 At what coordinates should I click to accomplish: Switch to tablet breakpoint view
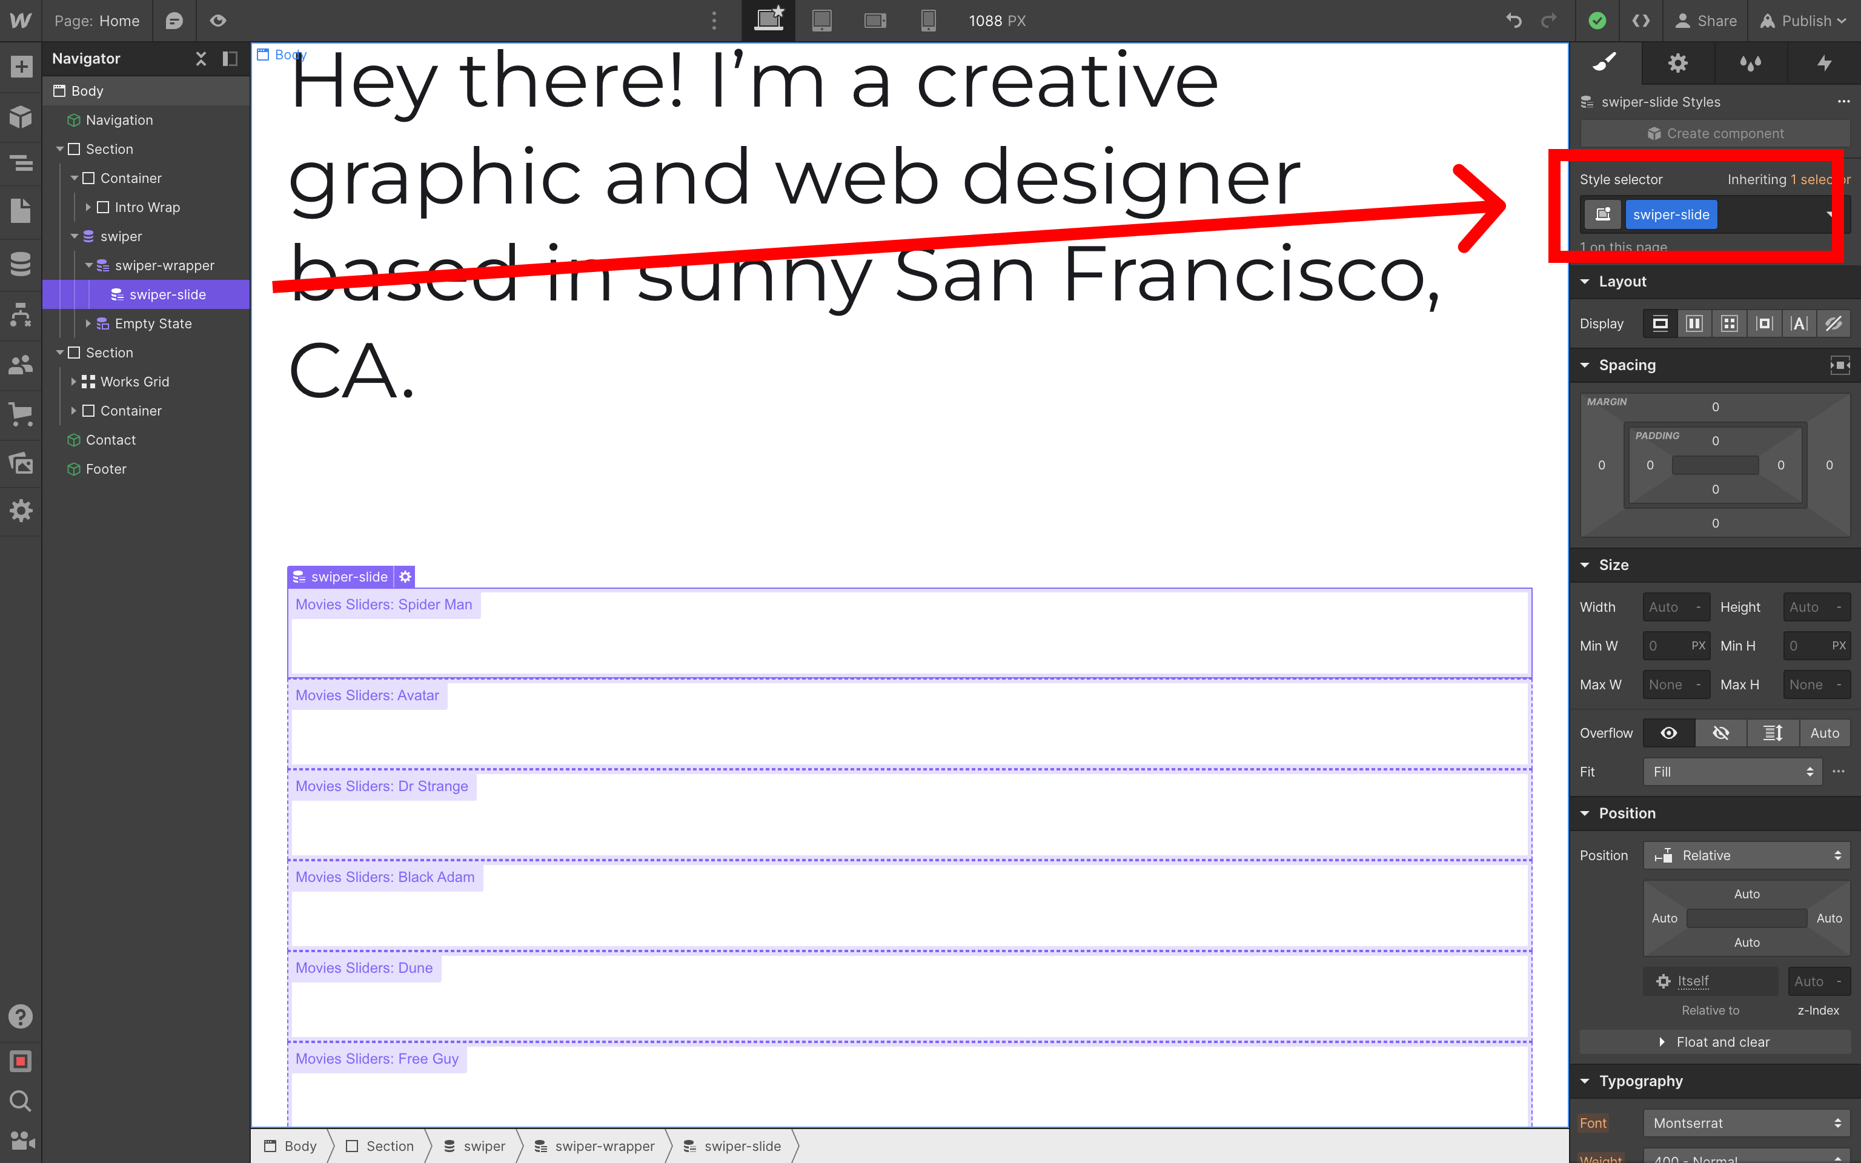(822, 21)
